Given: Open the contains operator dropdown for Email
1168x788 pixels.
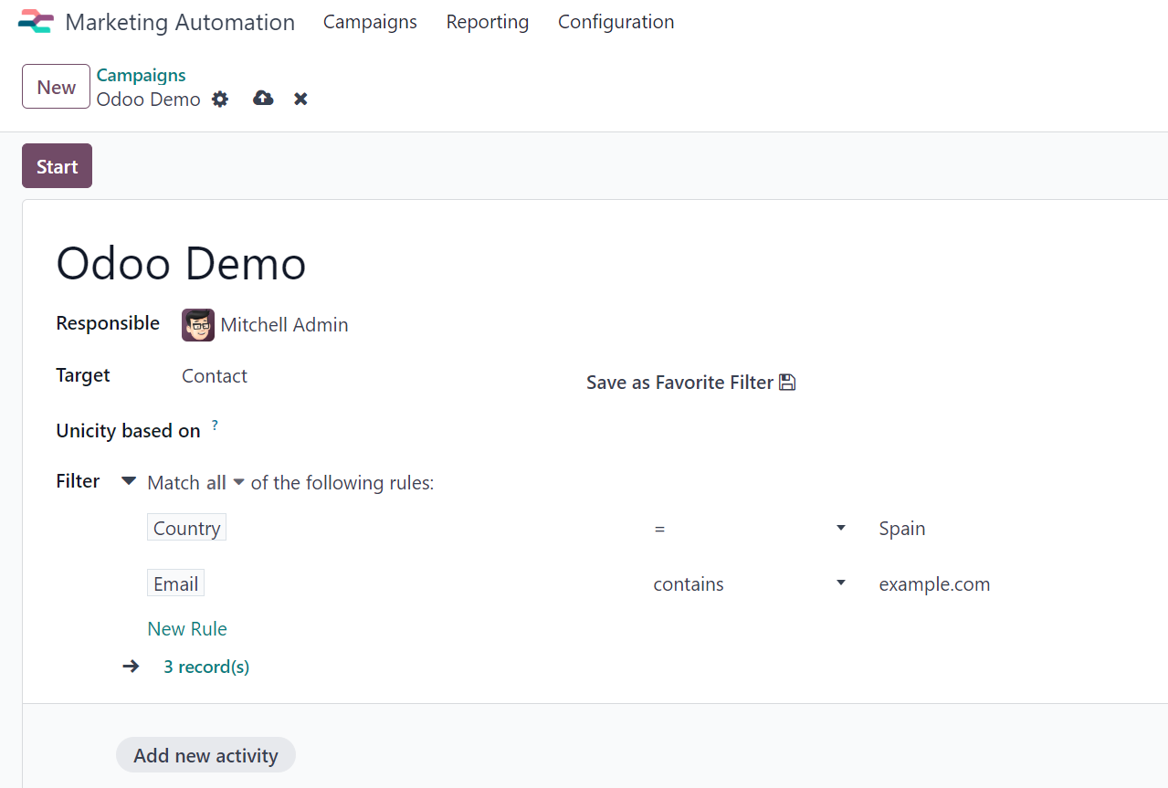Looking at the screenshot, I should (x=750, y=584).
